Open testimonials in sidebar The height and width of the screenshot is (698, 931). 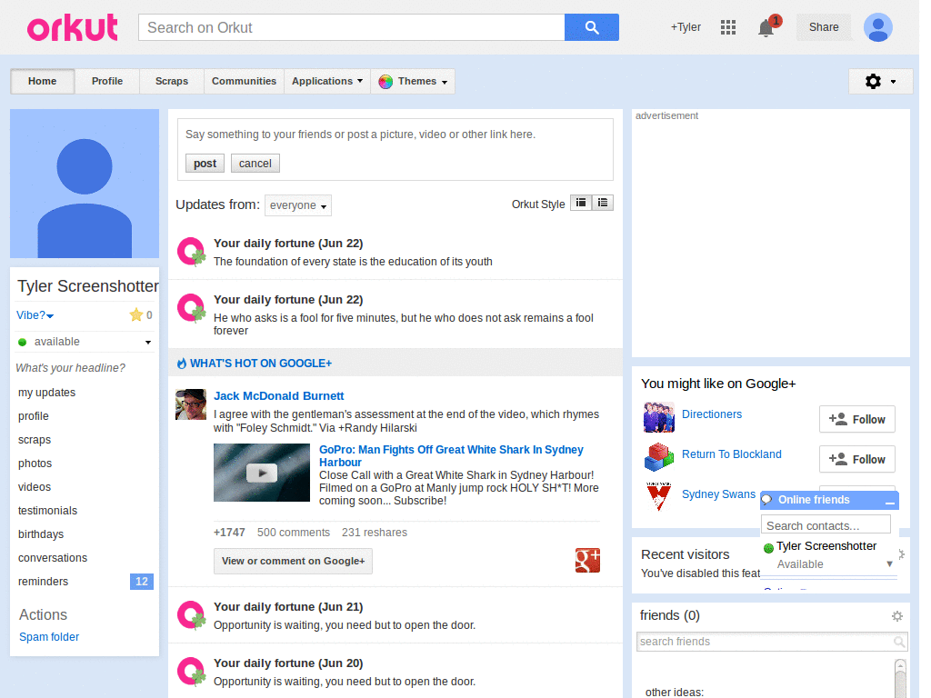(x=47, y=511)
